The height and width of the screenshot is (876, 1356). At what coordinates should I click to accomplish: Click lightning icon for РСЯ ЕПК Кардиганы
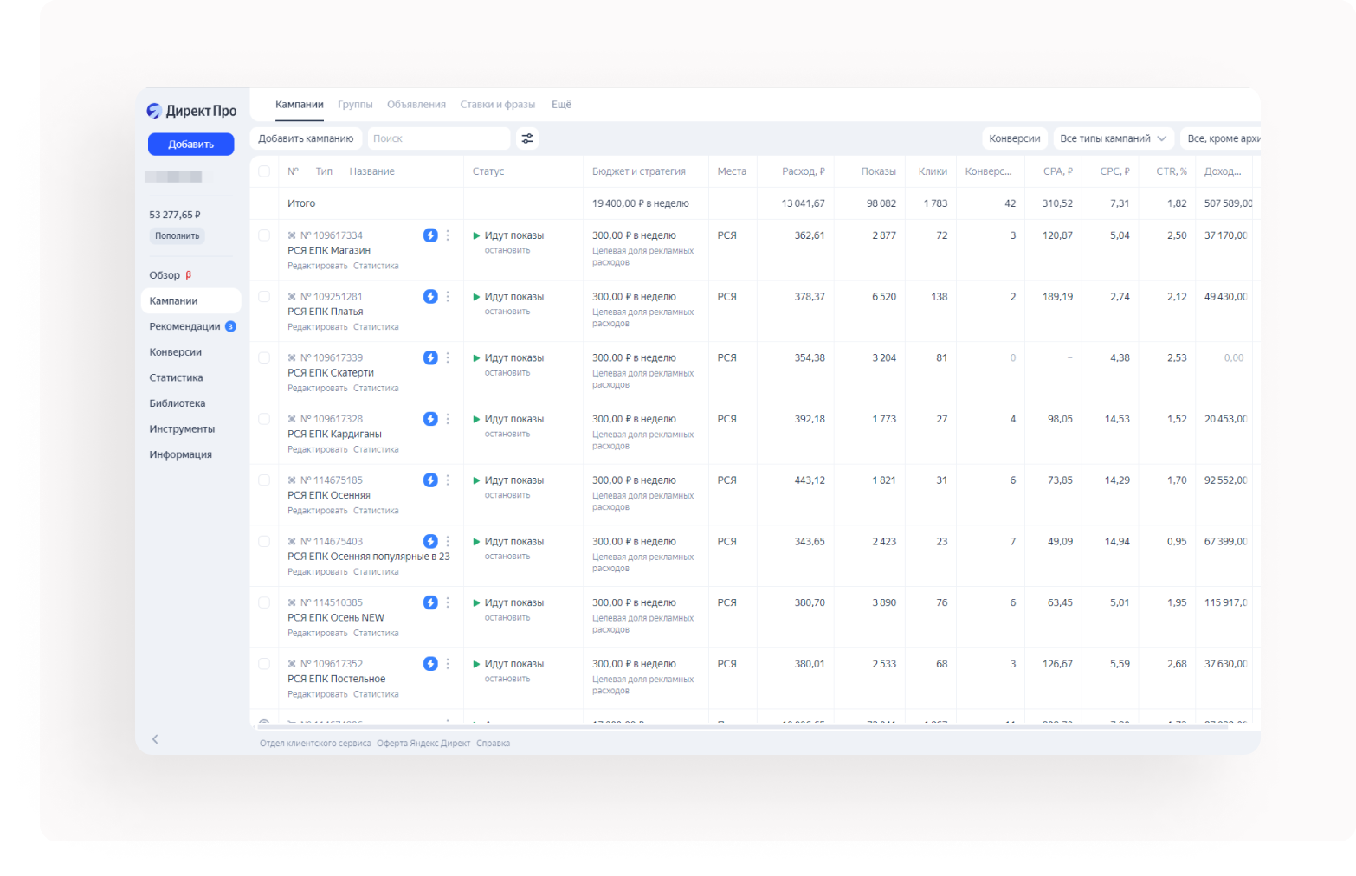click(x=430, y=419)
